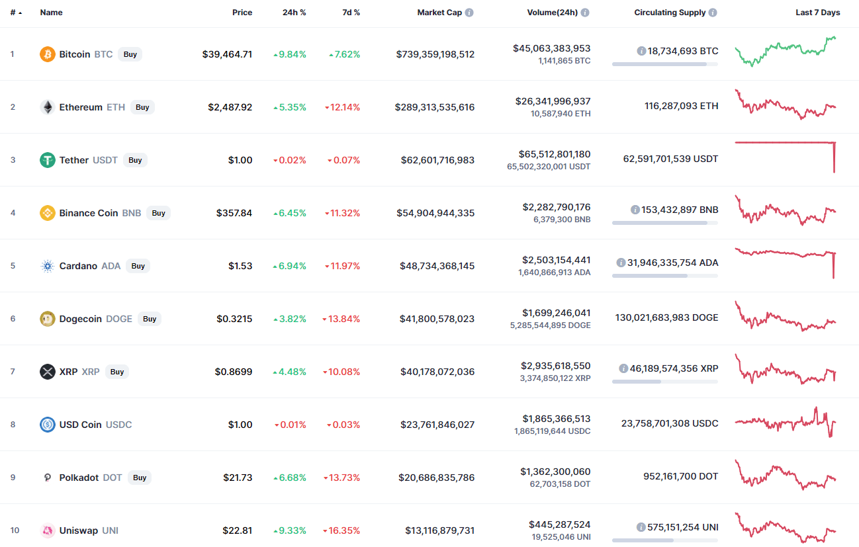Click the info icon beside Volume(24h)
Image resolution: width=859 pixels, height=547 pixels.
[585, 13]
